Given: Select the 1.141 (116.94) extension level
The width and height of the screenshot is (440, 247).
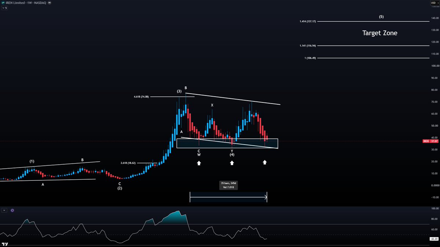Looking at the screenshot, I should pos(308,46).
